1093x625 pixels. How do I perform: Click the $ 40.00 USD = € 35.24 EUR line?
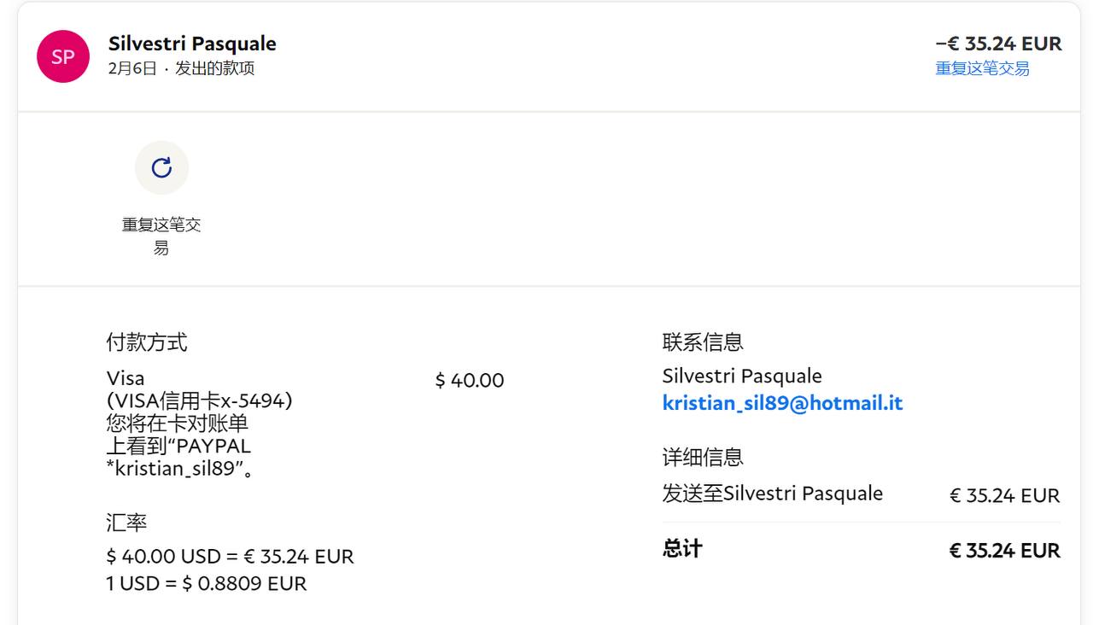pos(230,557)
